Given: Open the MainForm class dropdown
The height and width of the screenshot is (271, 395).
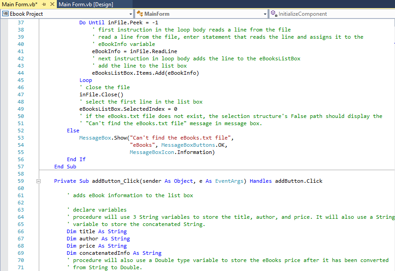Looking at the screenshot, I should point(264,14).
